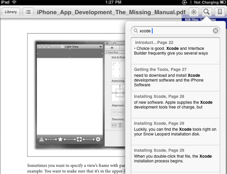Tap the Wi-Fi status icon
The image size is (227, 174).
(x=14, y=2)
